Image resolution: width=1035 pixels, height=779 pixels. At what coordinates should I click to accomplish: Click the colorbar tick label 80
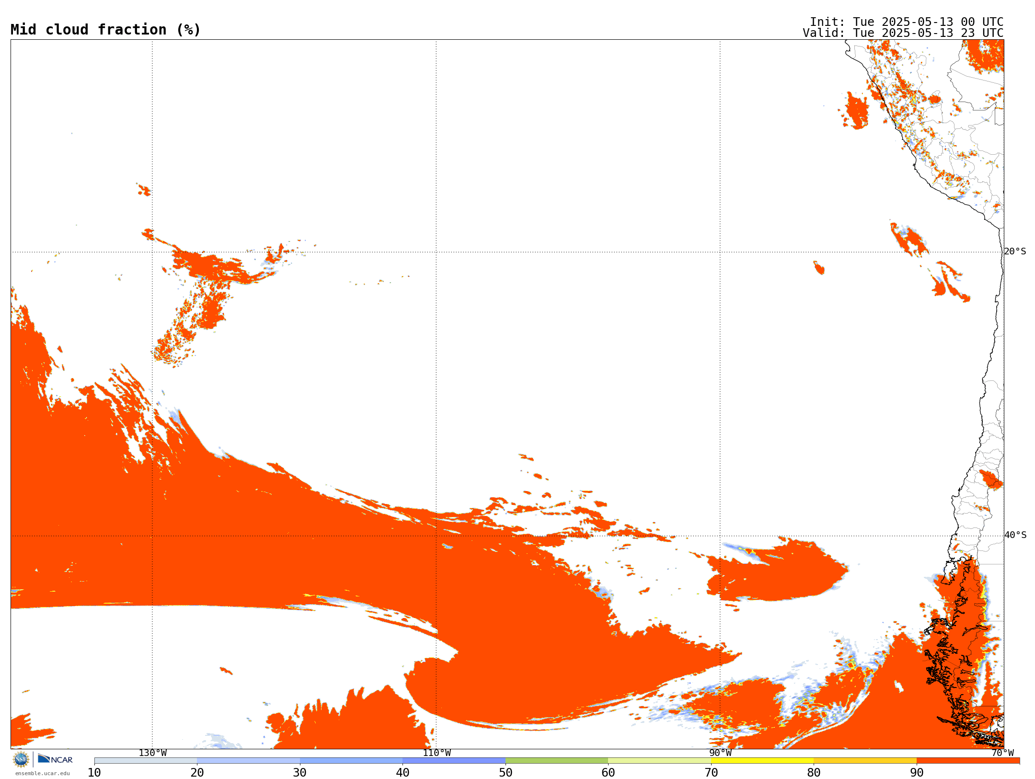click(x=814, y=773)
